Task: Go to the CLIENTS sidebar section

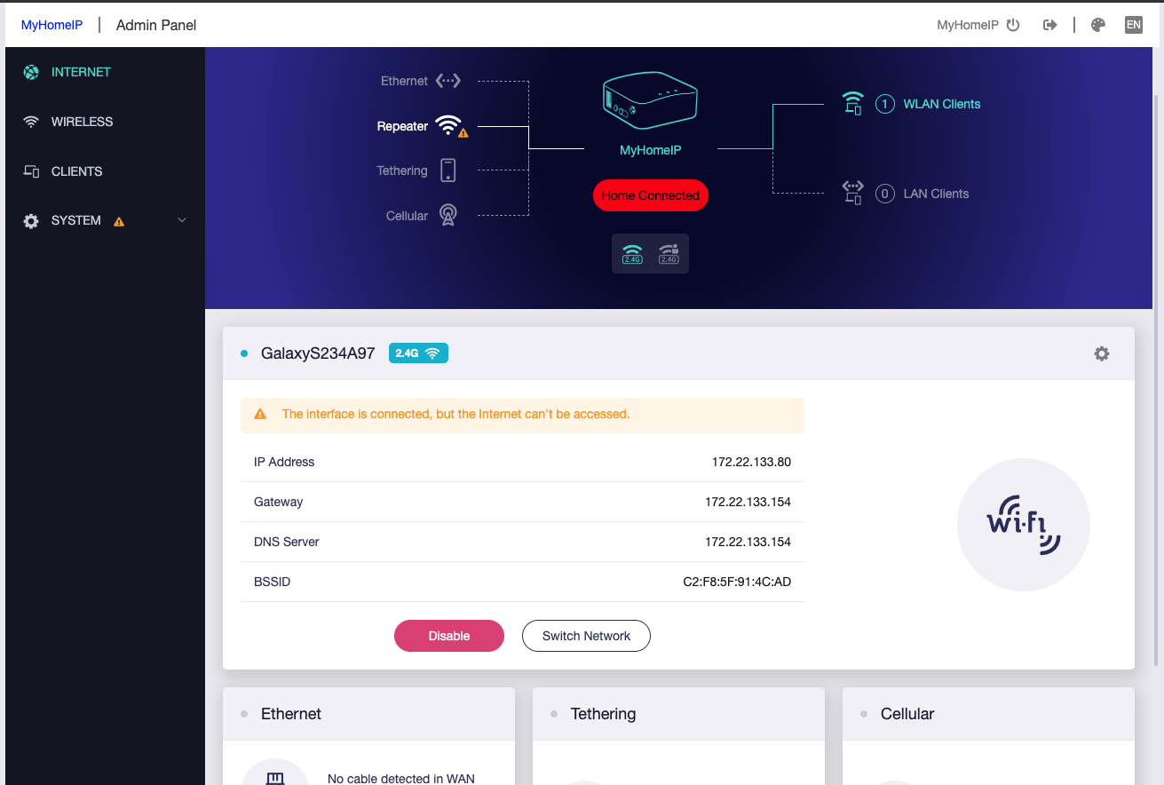Action: (76, 171)
